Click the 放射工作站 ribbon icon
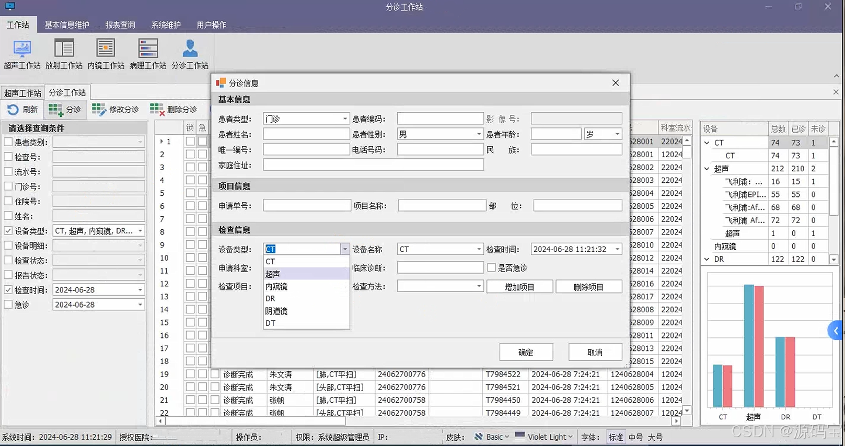 [x=64, y=49]
